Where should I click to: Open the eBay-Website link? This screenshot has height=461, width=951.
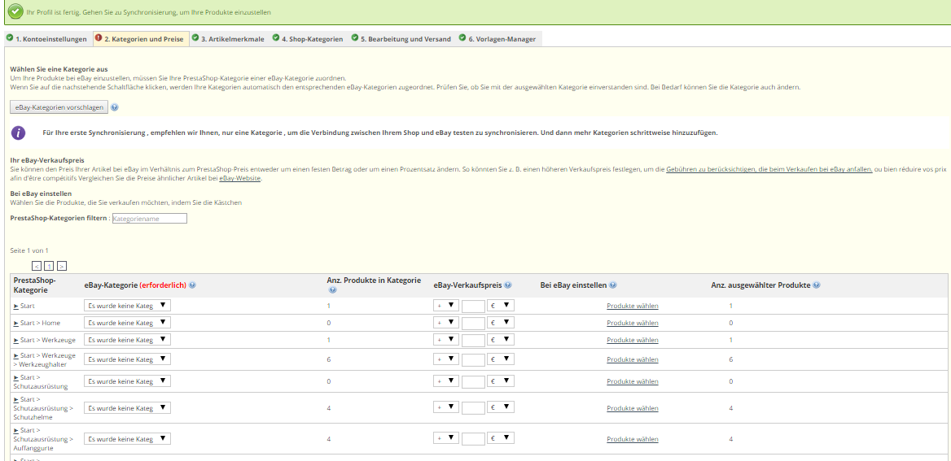[240, 179]
